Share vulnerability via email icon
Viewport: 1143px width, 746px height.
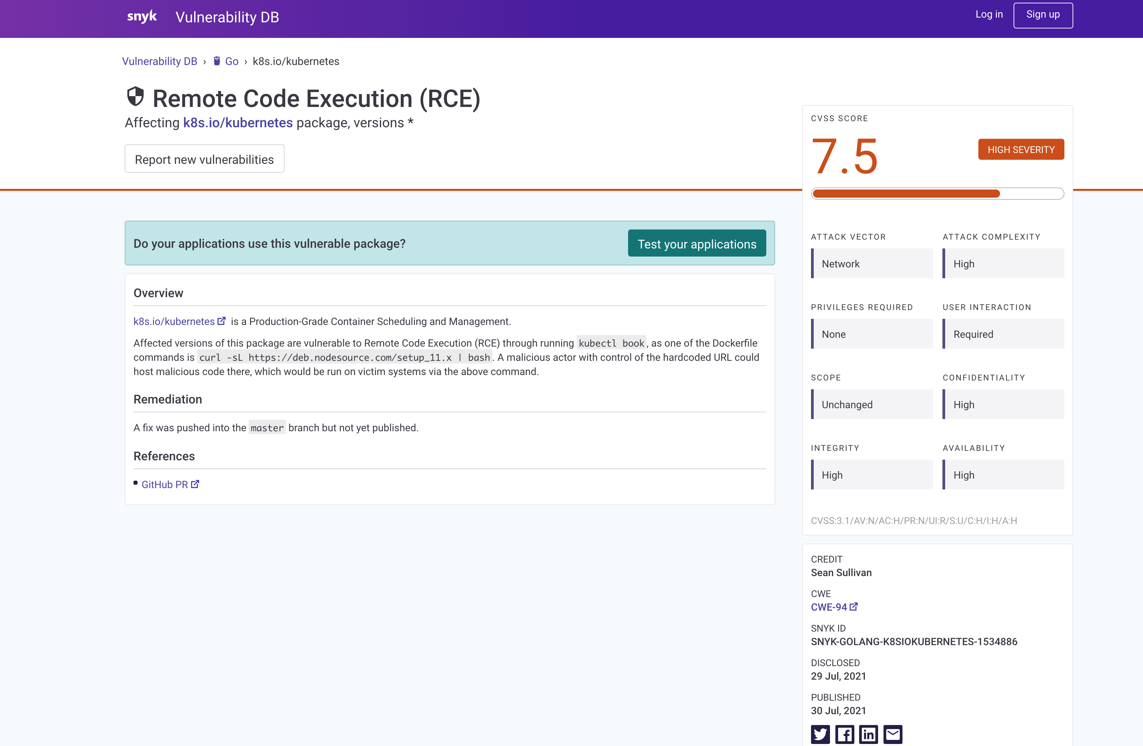click(x=893, y=734)
